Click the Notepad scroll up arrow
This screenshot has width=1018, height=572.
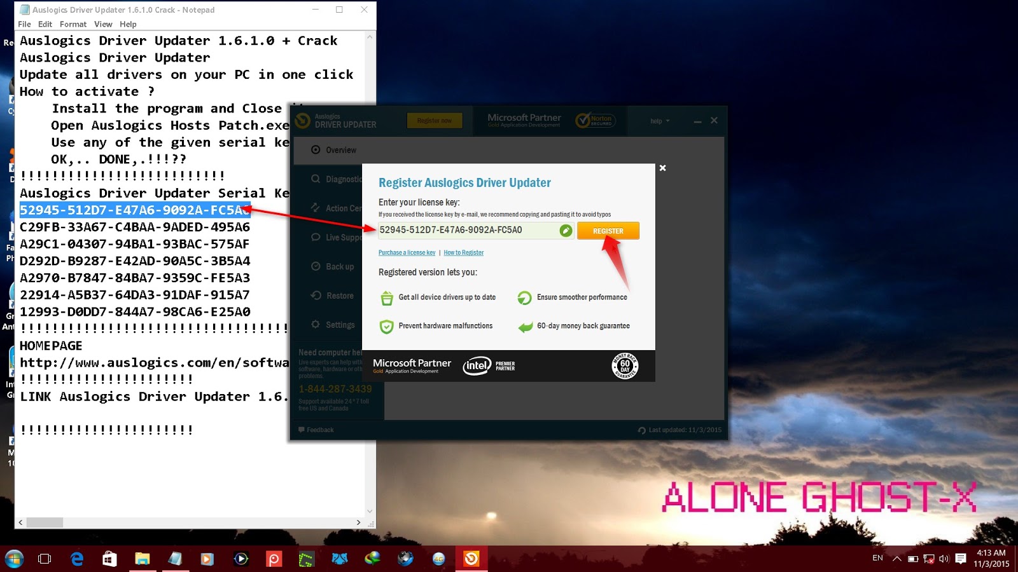click(370, 37)
